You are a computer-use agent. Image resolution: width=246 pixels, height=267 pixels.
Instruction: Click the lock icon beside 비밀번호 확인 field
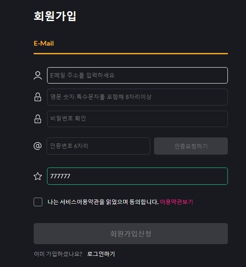[38, 119]
